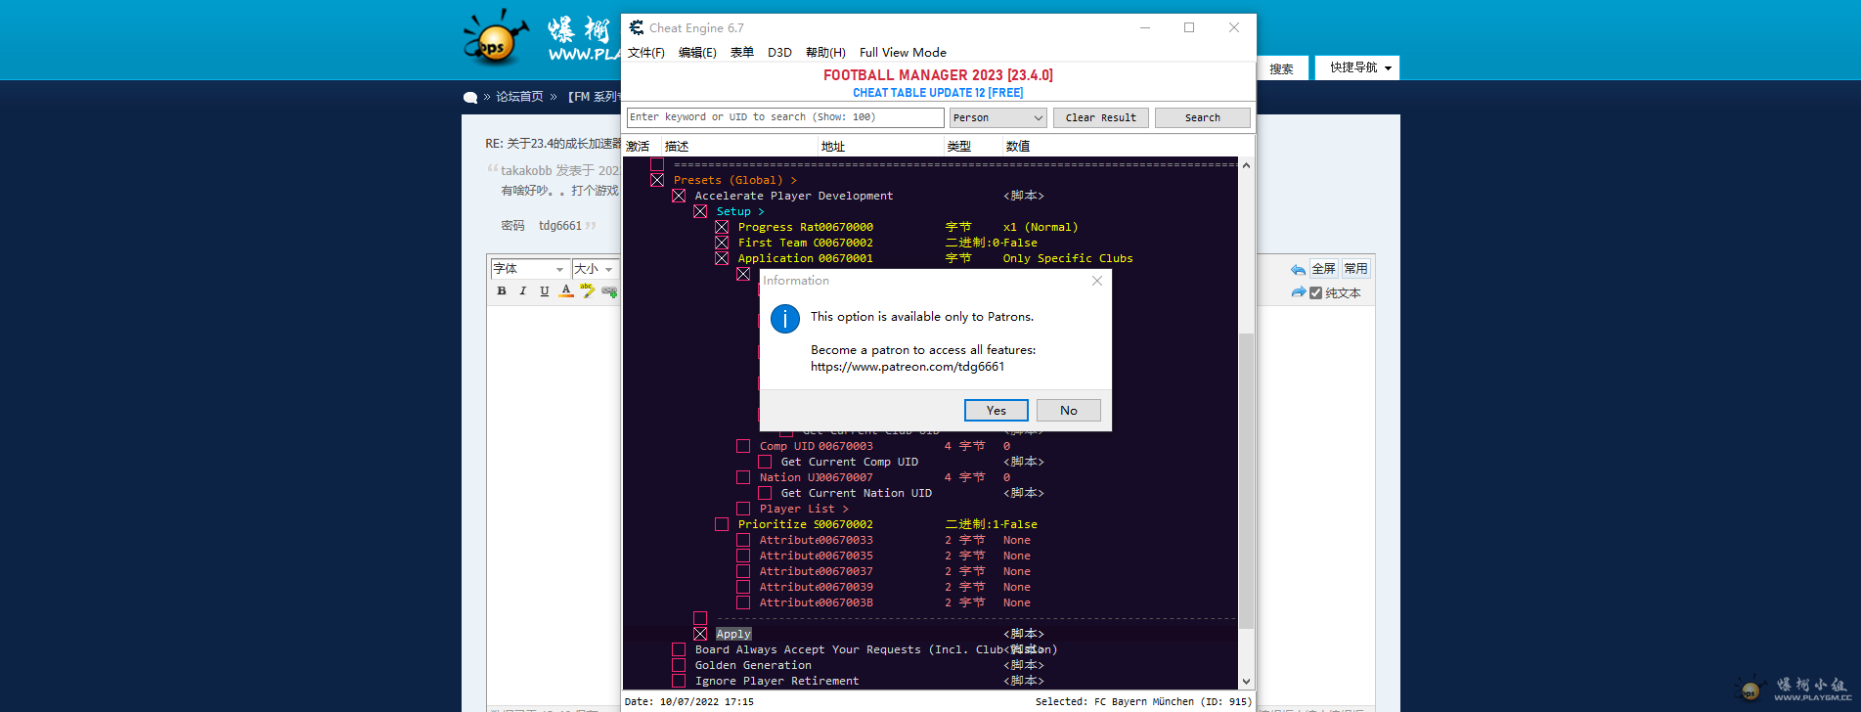Image resolution: width=1861 pixels, height=712 pixels.
Task: Click the undo arrow icon in forum editor
Action: [x=1298, y=269]
